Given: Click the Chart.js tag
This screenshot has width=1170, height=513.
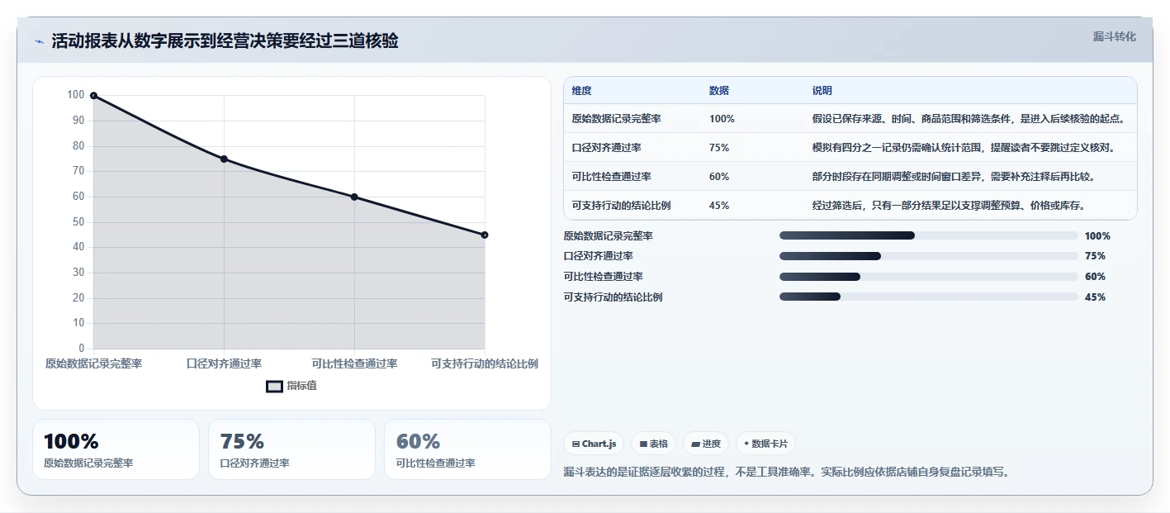Looking at the screenshot, I should pyautogui.click(x=594, y=444).
